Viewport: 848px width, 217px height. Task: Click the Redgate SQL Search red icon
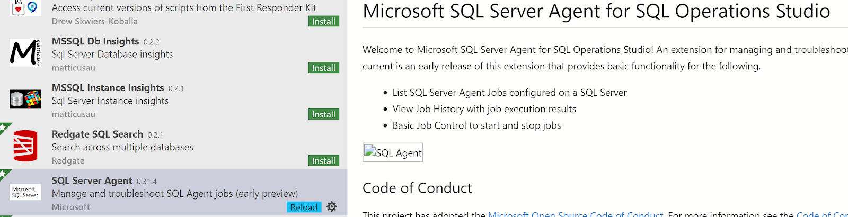click(x=25, y=146)
